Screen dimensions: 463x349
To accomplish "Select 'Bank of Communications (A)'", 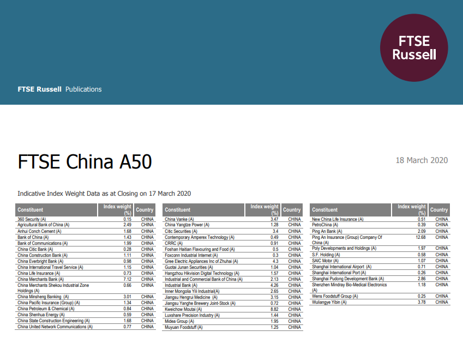I will [43, 243].
